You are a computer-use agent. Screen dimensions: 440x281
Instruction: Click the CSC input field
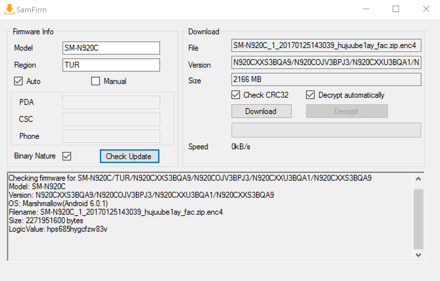point(111,119)
